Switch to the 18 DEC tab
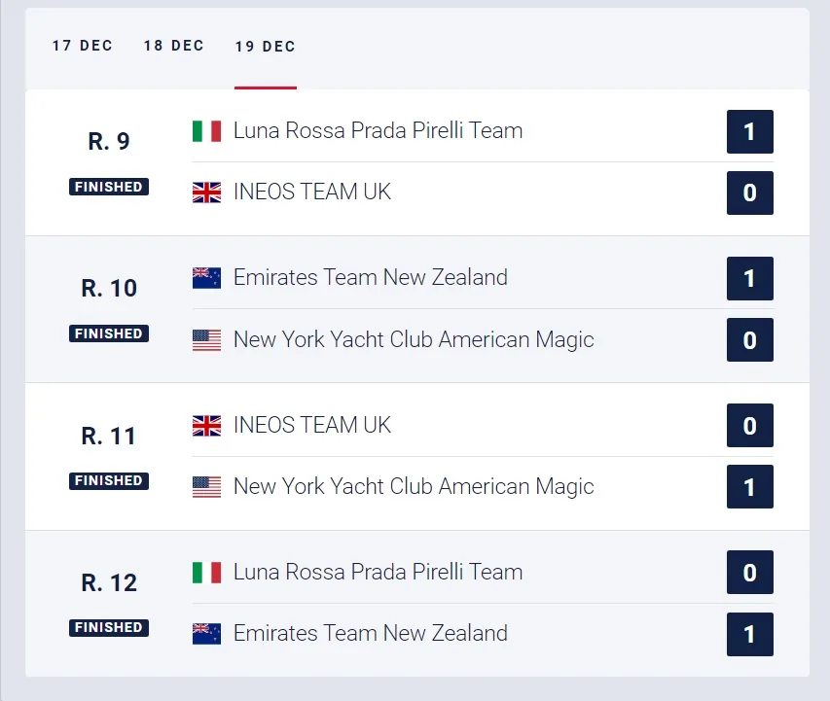This screenshot has height=701, width=830. point(173,46)
